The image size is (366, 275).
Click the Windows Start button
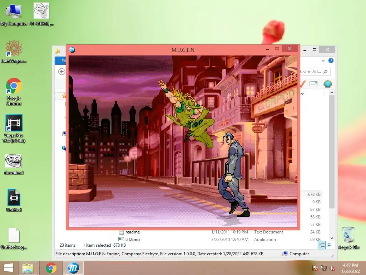point(9,268)
